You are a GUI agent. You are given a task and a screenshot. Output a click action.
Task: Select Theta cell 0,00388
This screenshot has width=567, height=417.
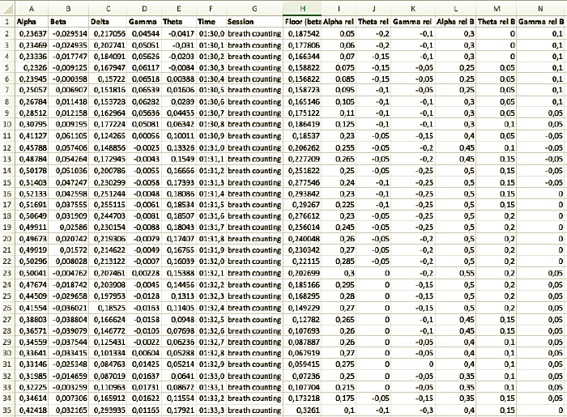coord(179,79)
